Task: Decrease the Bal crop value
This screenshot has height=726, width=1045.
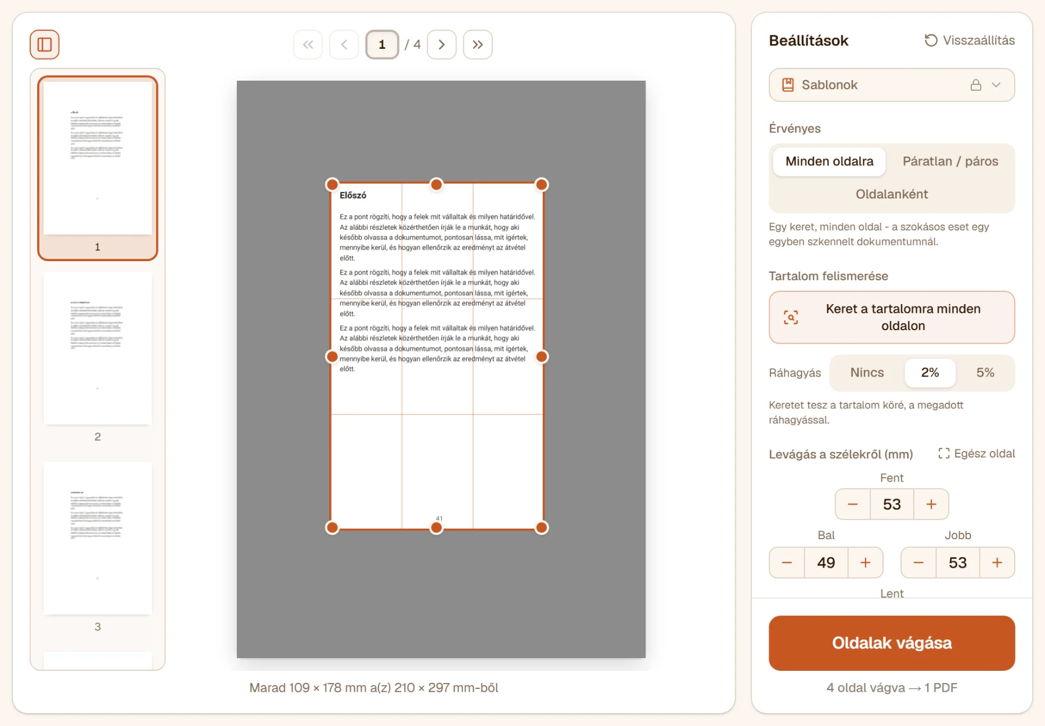Action: 787,562
